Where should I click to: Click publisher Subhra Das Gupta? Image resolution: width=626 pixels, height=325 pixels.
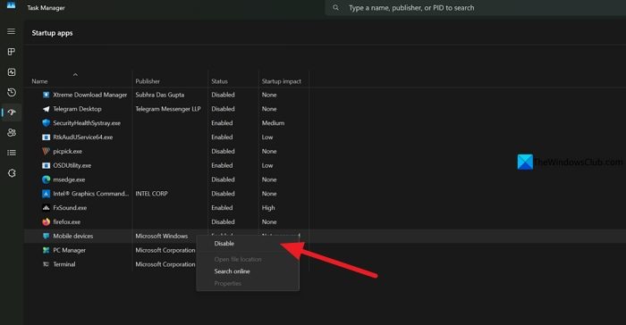tap(160, 95)
